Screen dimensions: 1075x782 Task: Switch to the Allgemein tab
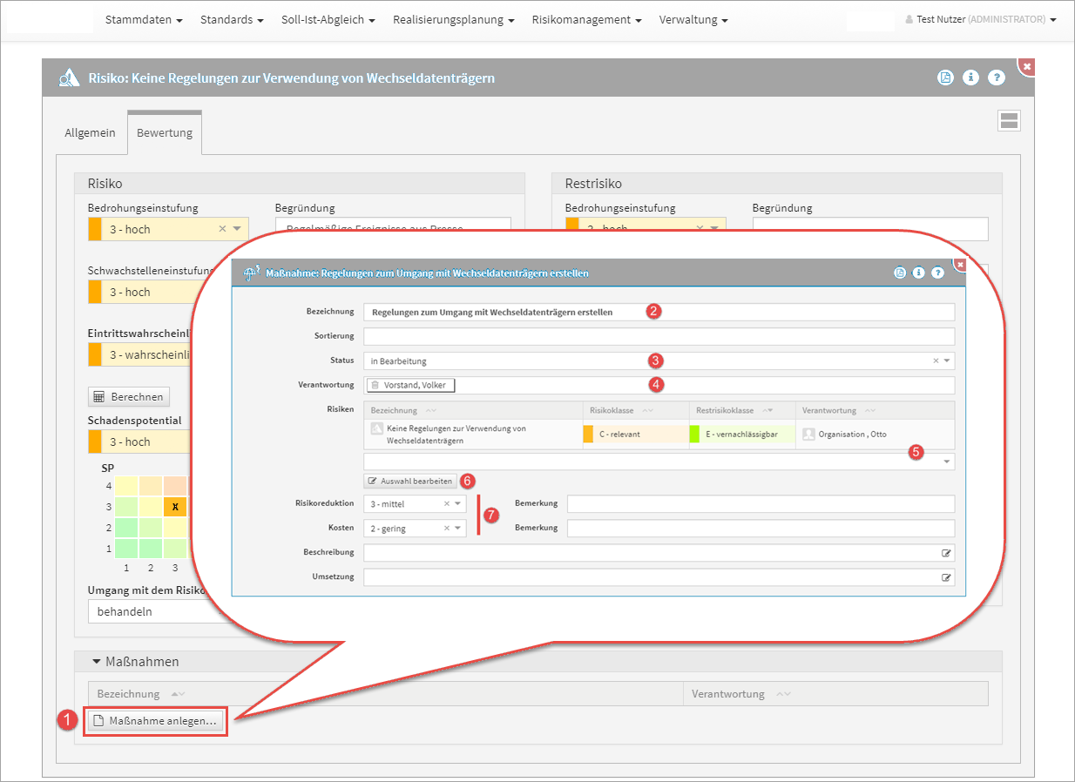90,133
